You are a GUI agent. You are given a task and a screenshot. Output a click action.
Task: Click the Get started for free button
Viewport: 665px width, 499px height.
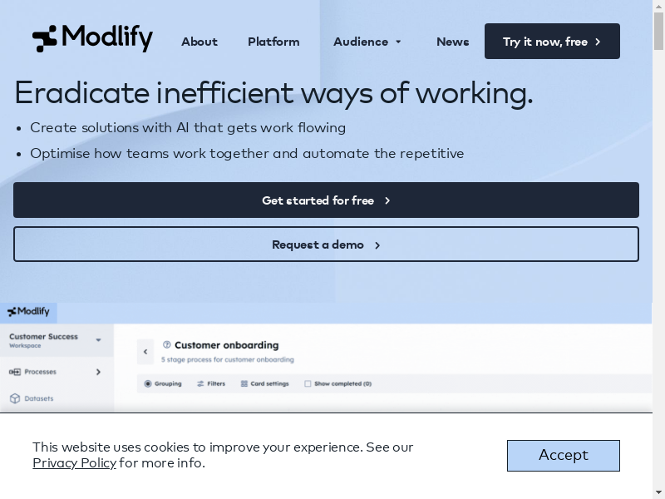(x=326, y=200)
